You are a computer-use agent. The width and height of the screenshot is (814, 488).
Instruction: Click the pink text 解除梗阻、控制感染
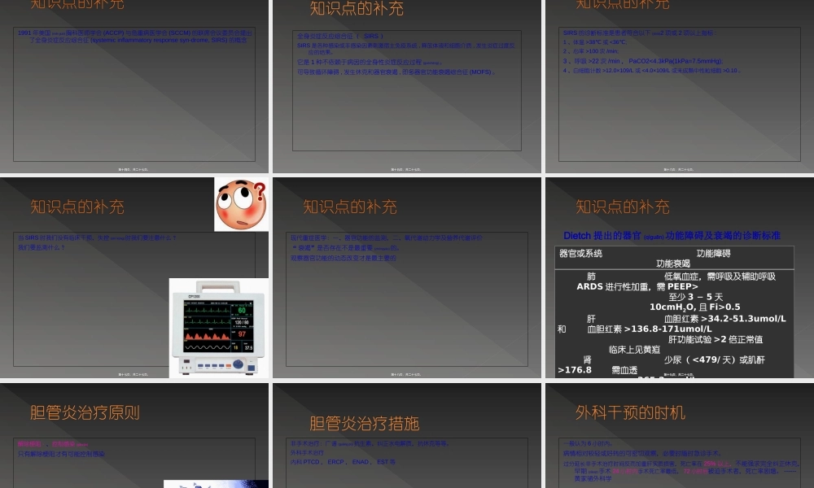[46, 444]
